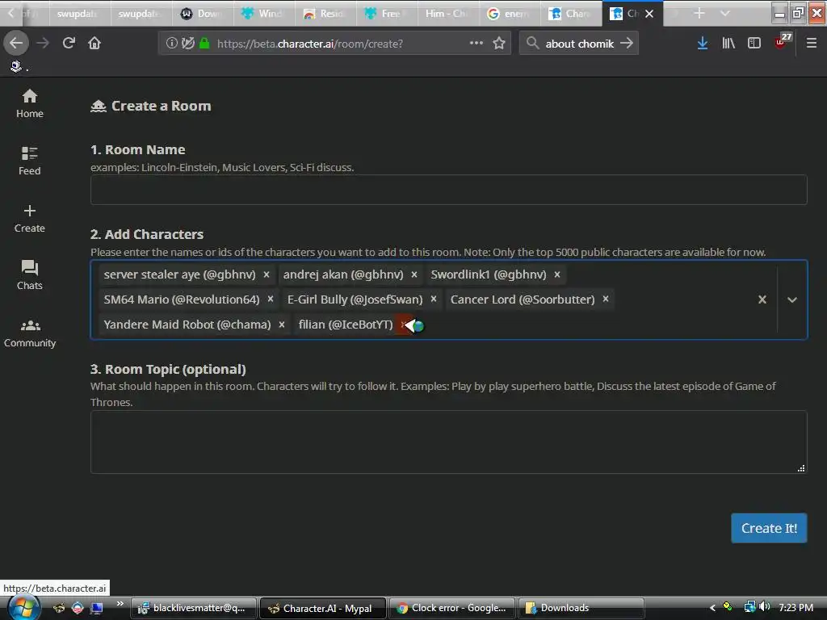Go to the browser home page
827x620 pixels.
(x=94, y=44)
